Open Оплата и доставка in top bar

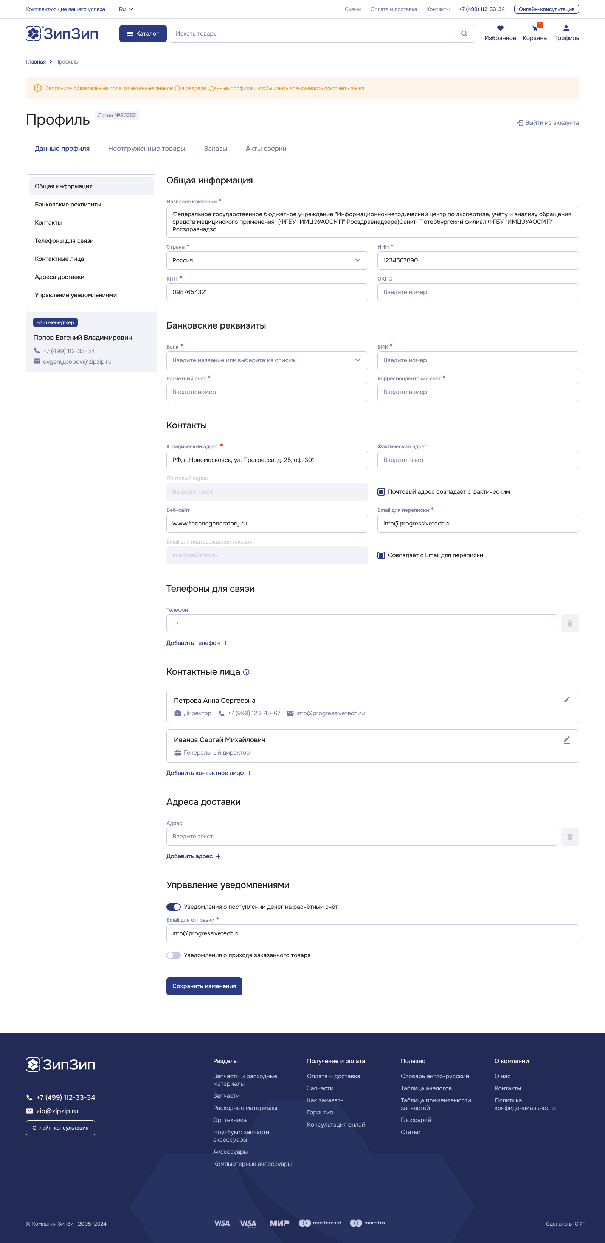(394, 9)
